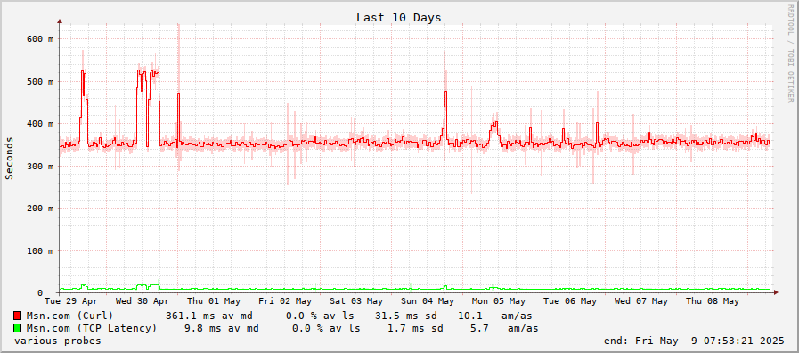Click the end timestamp 'Fri May 9 07:53:21 2025'

711,341
